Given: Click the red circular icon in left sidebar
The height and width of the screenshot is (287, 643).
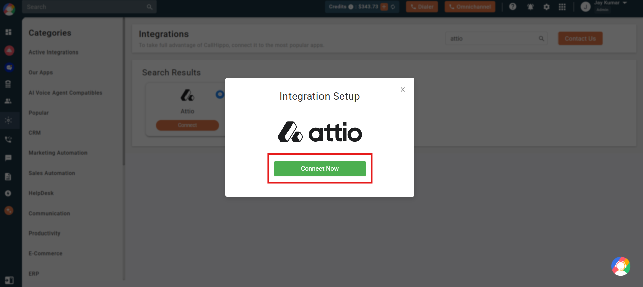Looking at the screenshot, I should (x=9, y=50).
